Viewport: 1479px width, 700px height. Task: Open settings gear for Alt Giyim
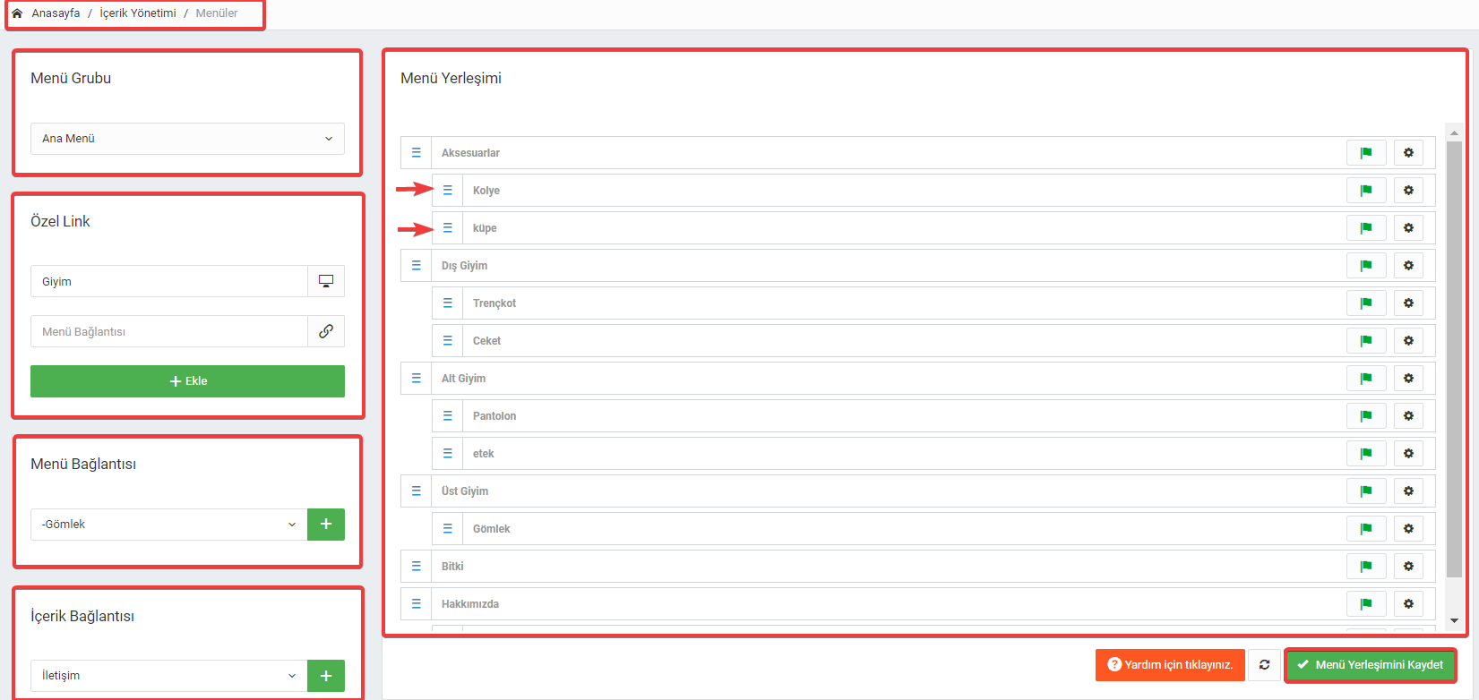[x=1408, y=379]
